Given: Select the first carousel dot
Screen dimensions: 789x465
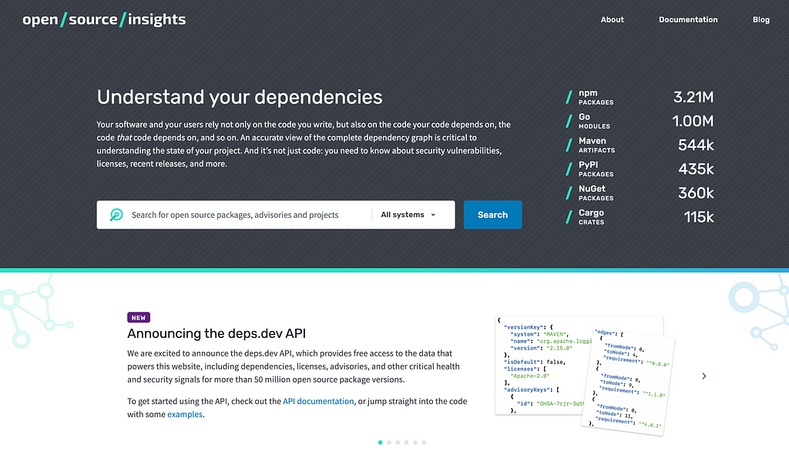Looking at the screenshot, I should click(380, 443).
